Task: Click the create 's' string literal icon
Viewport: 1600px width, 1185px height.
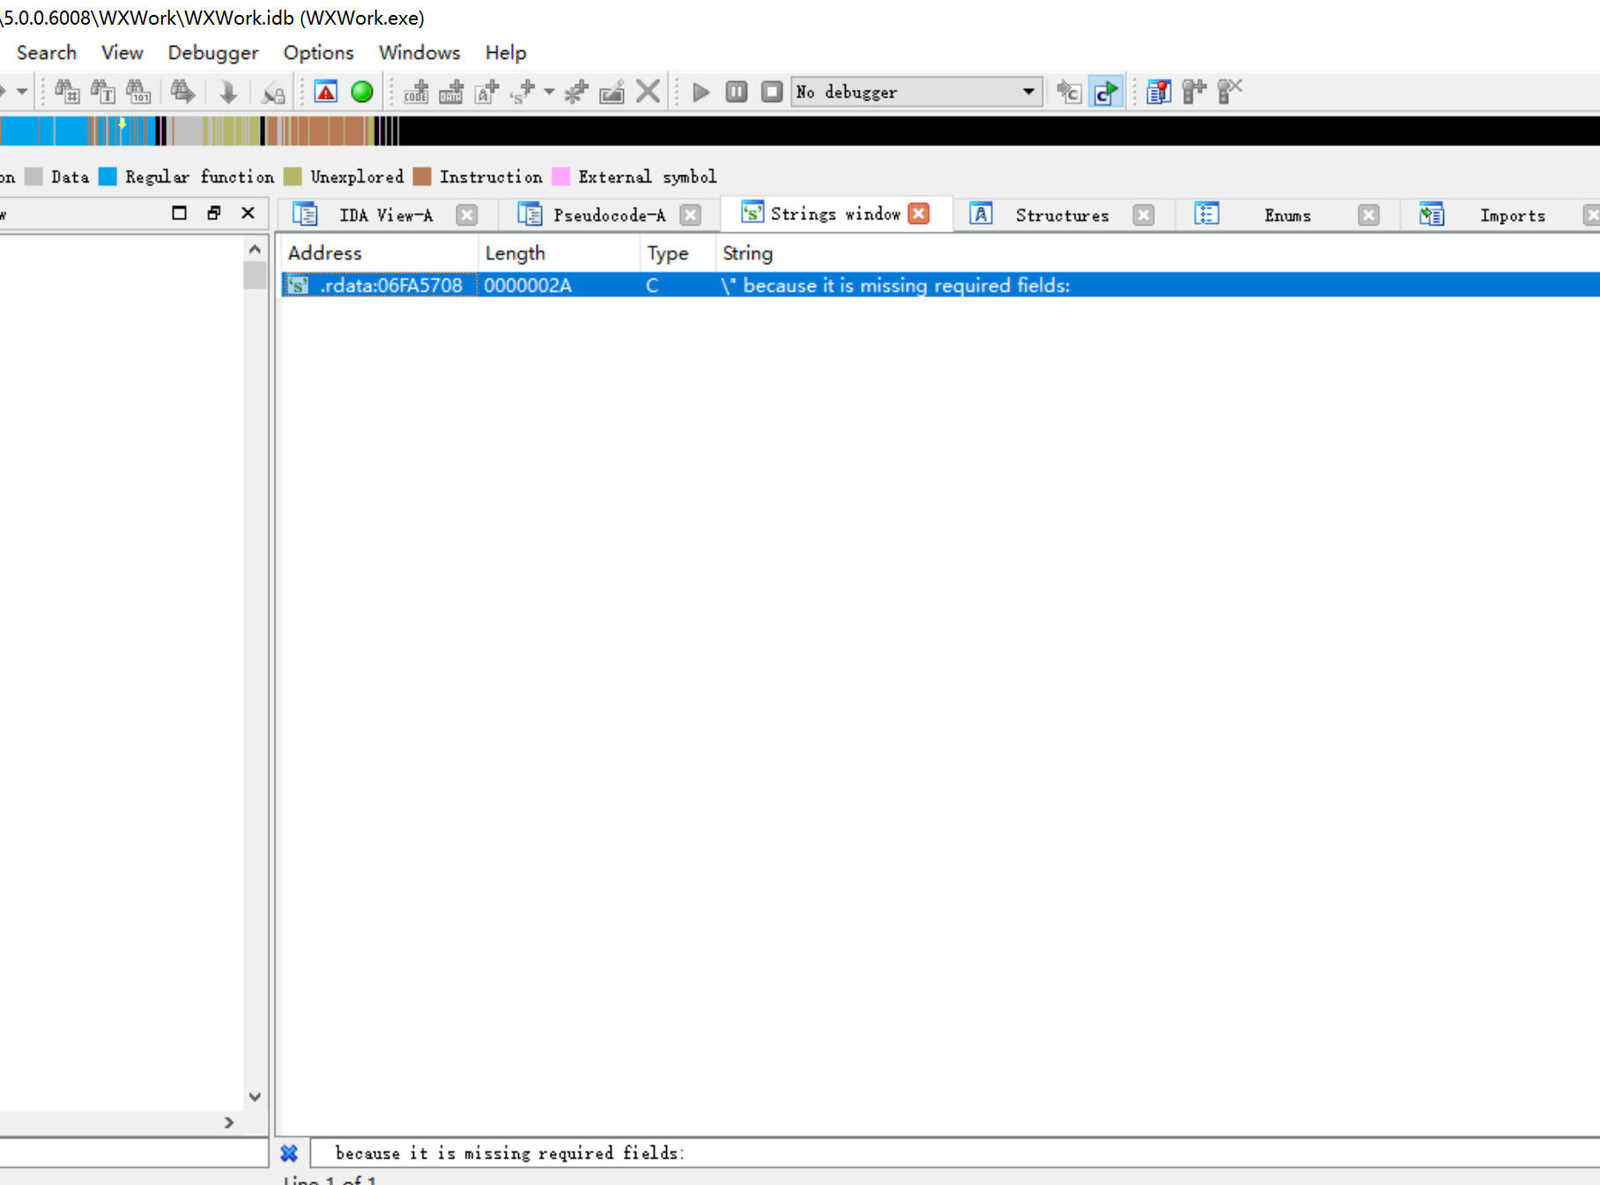Action: (522, 92)
